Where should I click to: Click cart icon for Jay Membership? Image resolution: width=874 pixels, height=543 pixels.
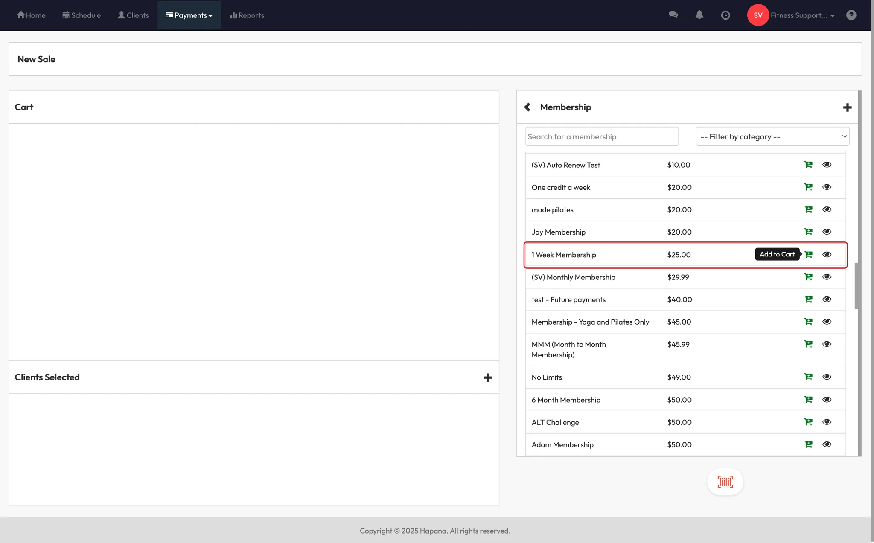tap(808, 232)
